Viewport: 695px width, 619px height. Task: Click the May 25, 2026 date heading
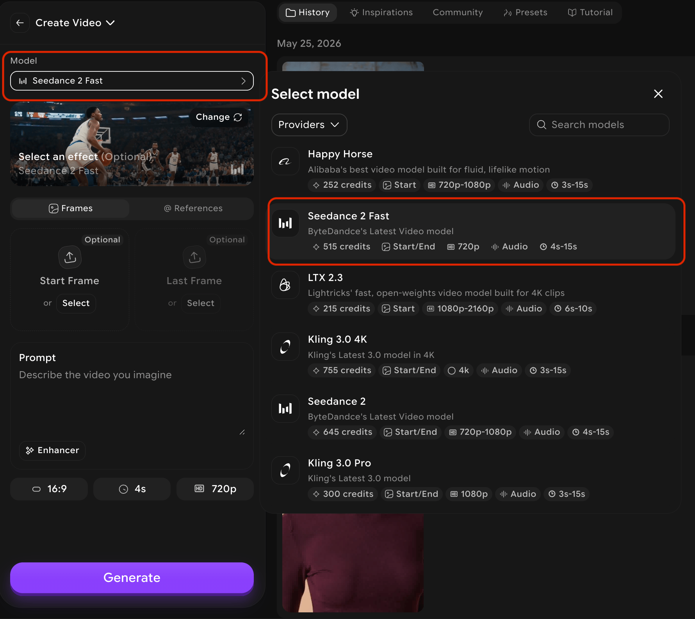(x=309, y=43)
